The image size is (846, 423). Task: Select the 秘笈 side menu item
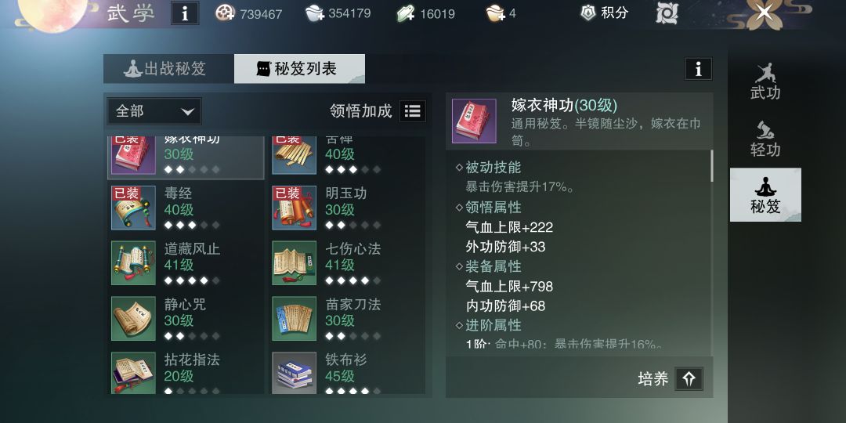765,195
